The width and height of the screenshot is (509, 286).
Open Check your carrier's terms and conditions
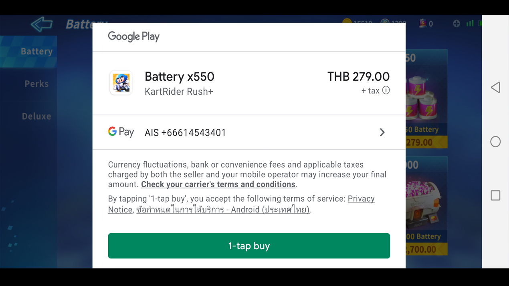(x=218, y=184)
